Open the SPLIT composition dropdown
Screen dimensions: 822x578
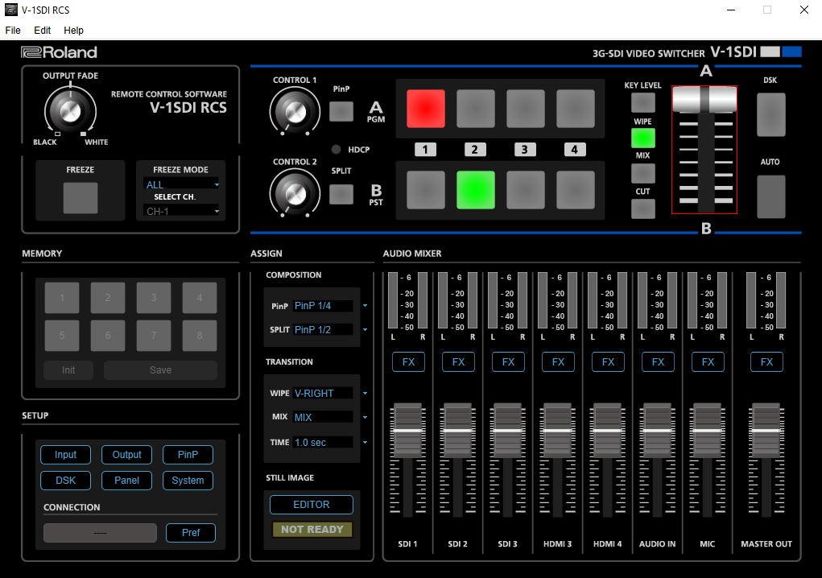[330, 329]
